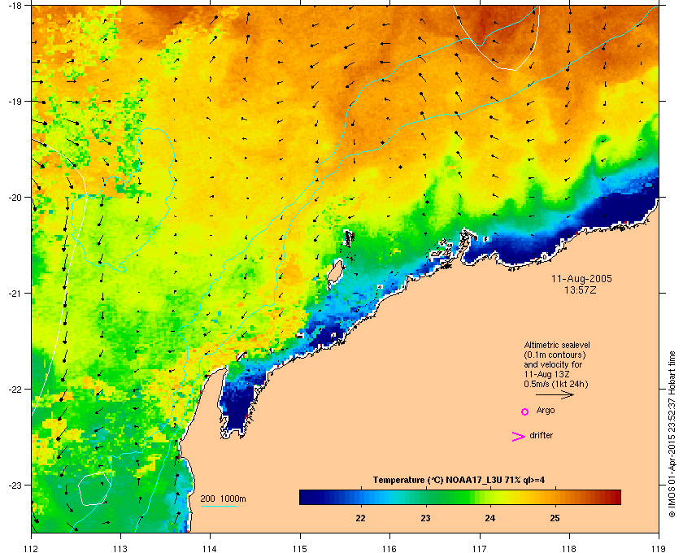683x553 pixels.
Task: Click the 'drifter' legend label
Action: click(541, 435)
